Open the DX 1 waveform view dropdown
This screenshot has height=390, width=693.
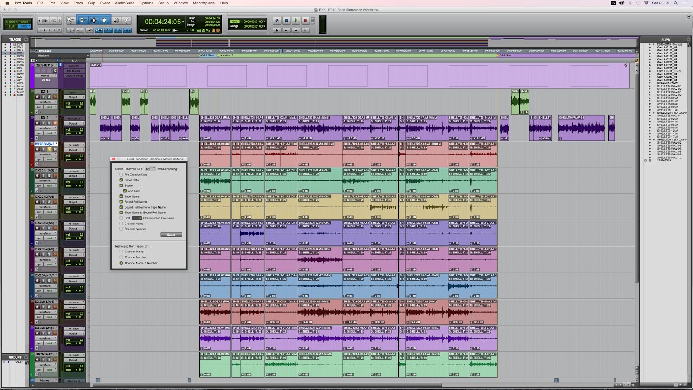click(46, 102)
